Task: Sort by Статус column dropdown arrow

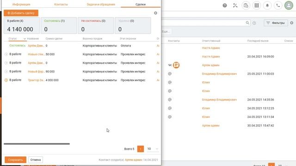Action: click(x=25, y=39)
